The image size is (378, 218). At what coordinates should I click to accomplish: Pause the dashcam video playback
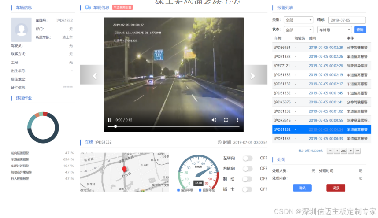pyautogui.click(x=110, y=120)
